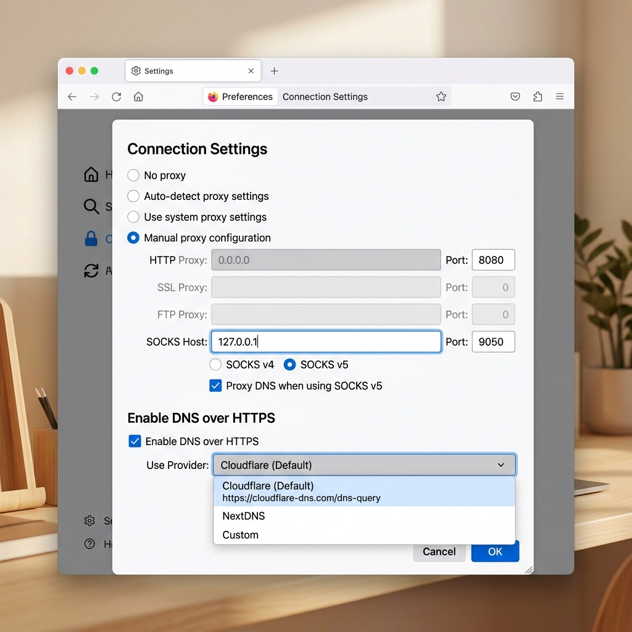This screenshot has width=632, height=632.
Task: Uncheck Enable DNS over HTTPS checkbox
Action: (135, 441)
